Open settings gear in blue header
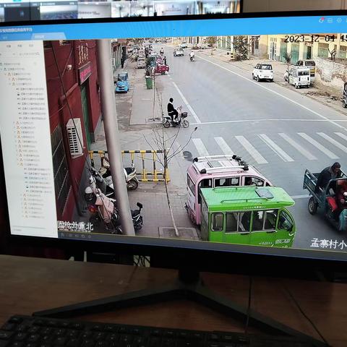Image resolution: width=347 pixels, height=347 pixels. click(x=339, y=20)
